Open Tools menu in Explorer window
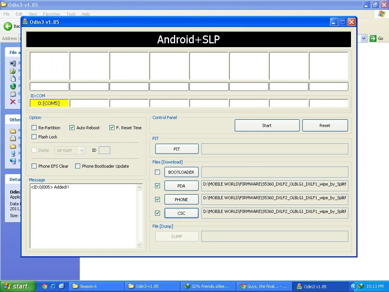This screenshot has height=292, width=389. pos(71,14)
